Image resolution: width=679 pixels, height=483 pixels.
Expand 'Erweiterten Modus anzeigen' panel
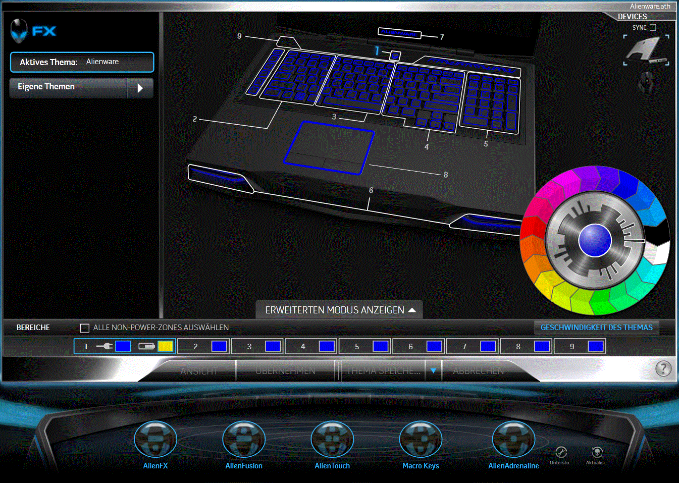(340, 310)
